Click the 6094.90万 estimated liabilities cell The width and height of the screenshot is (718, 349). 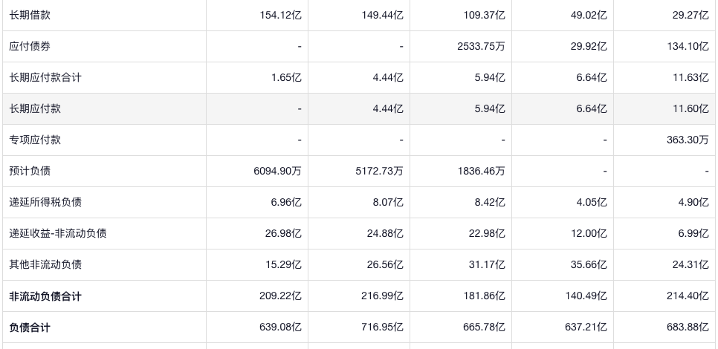click(277, 171)
